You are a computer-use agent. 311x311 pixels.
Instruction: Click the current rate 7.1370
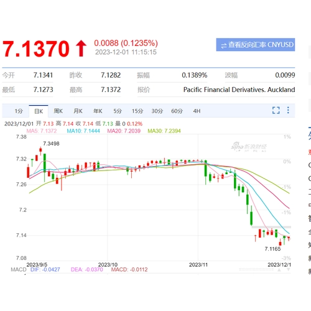point(36,49)
